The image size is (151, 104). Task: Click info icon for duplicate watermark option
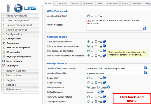point(104,55)
